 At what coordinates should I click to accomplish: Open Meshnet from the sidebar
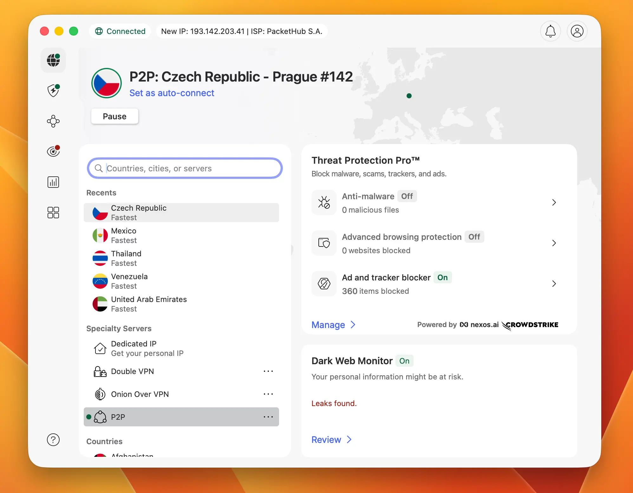tap(53, 121)
